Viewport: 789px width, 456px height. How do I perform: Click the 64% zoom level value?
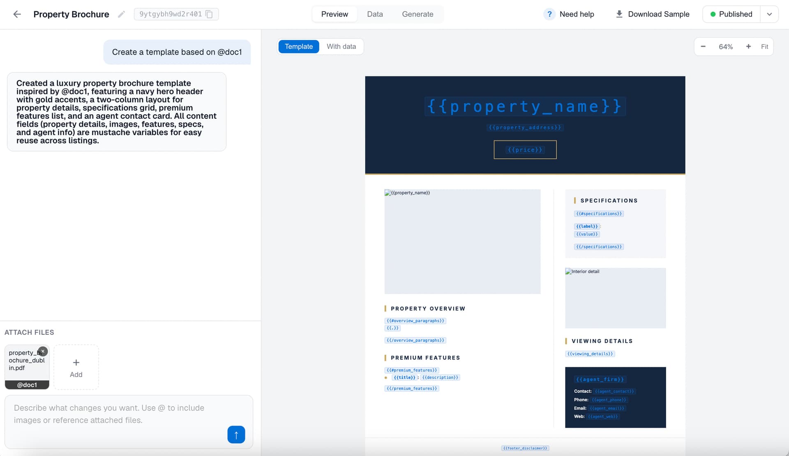726,47
